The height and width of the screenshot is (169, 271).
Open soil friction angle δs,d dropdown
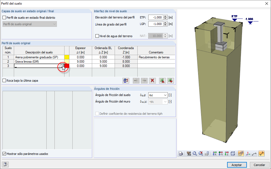tap(165, 95)
